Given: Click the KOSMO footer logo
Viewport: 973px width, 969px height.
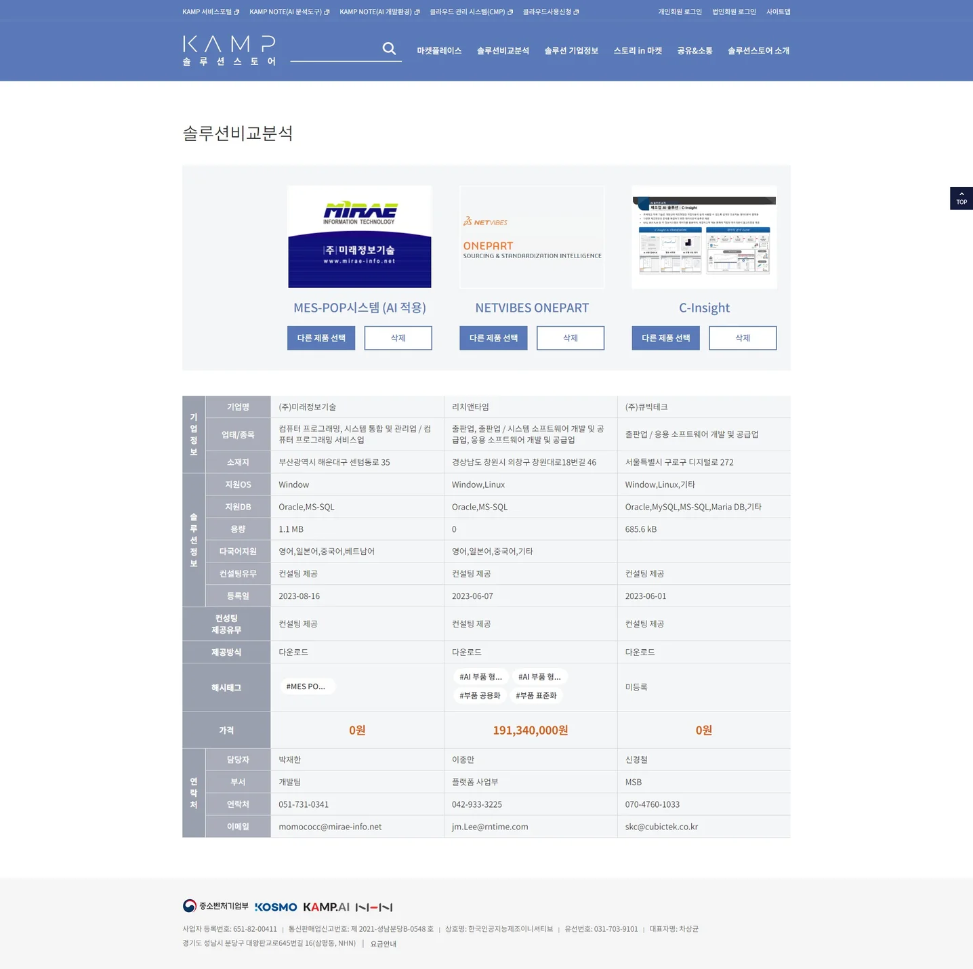Looking at the screenshot, I should [276, 907].
